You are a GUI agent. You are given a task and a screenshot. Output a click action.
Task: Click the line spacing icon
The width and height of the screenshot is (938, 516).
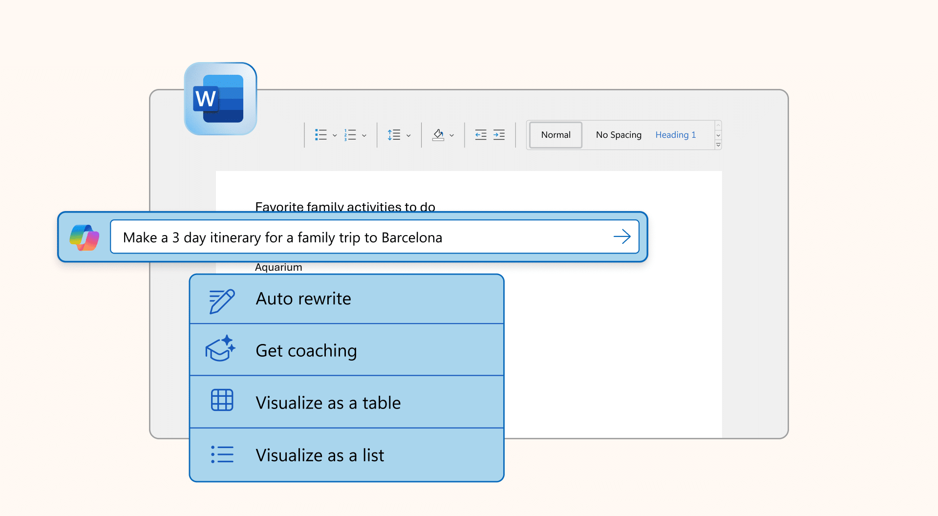[x=394, y=135]
